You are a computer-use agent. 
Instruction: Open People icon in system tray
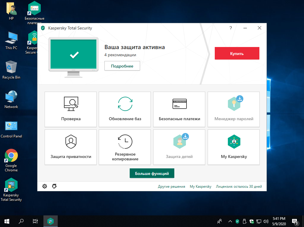220,221
